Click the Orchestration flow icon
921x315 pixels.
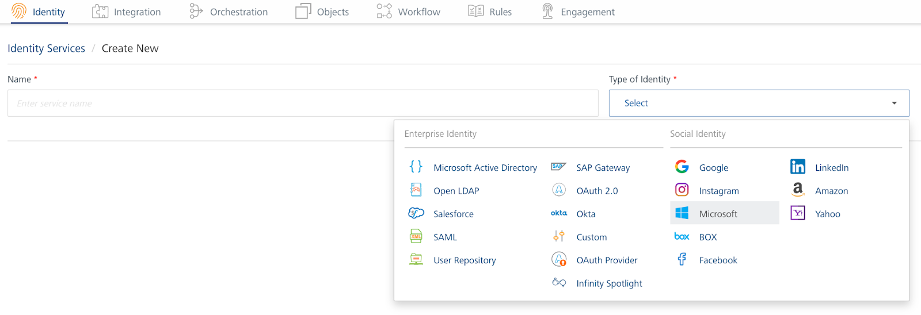click(196, 11)
